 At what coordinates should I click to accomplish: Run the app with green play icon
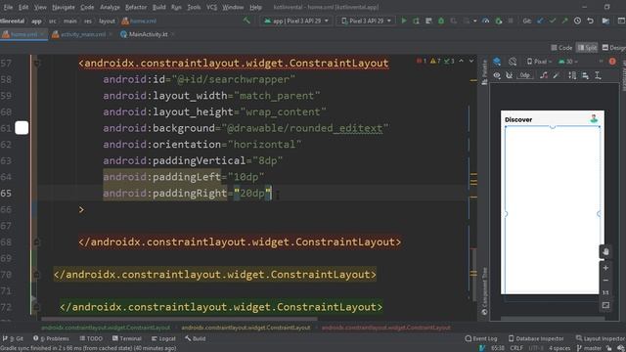pos(404,21)
